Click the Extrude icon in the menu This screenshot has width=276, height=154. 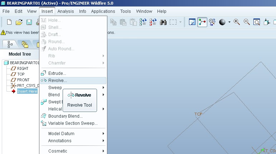coord(43,73)
